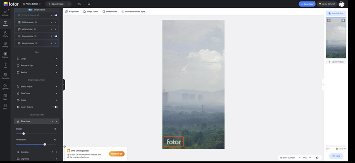Toggle the Invert Colors switch
This screenshot has height=163, width=355.
click(56, 107)
